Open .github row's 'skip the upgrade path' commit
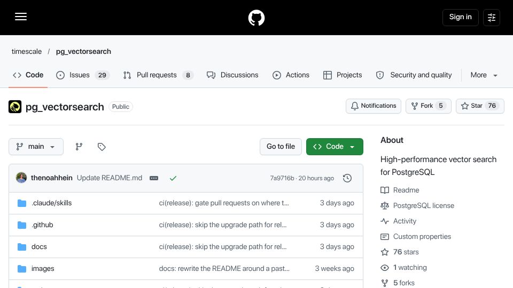This screenshot has height=288, width=513. coord(223,225)
